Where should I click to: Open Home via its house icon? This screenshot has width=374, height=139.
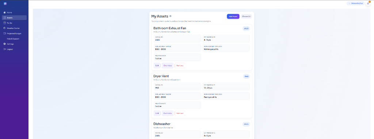(4, 12)
